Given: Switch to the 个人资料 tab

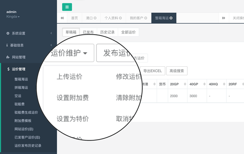Looking at the screenshot, I should 113,18.
